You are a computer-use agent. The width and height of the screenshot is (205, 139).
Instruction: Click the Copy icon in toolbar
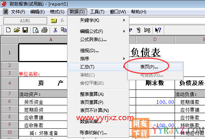[64, 30]
